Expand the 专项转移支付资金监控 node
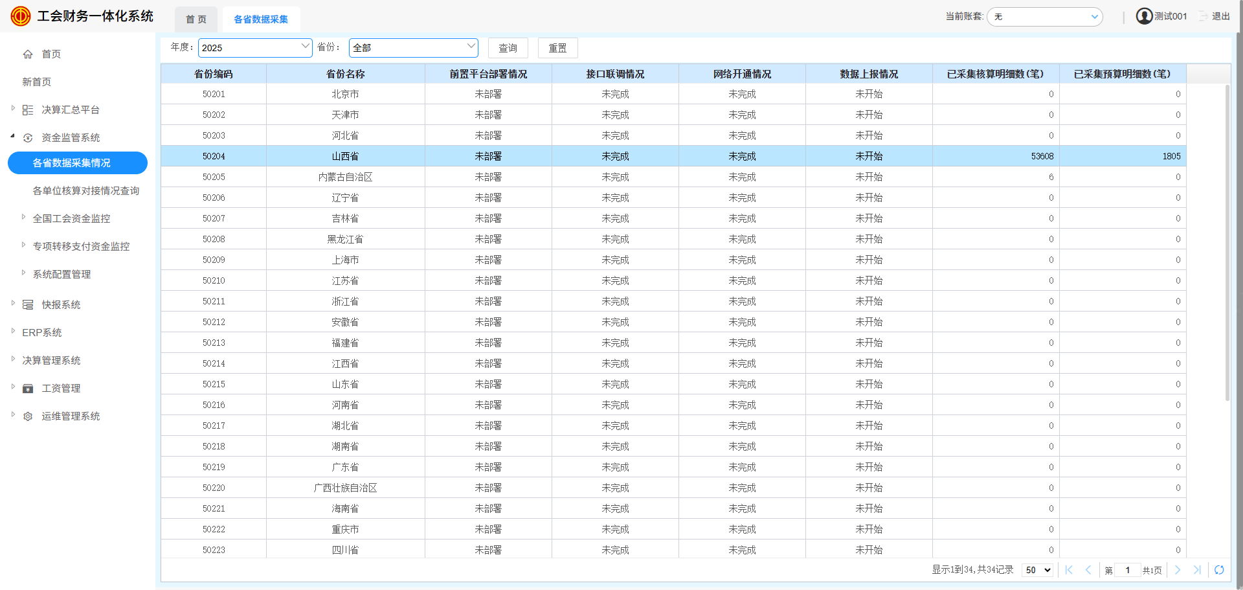Image resolution: width=1243 pixels, height=590 pixels. (23, 245)
